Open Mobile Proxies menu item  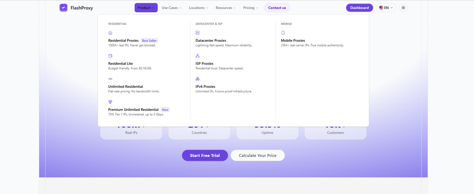293,41
